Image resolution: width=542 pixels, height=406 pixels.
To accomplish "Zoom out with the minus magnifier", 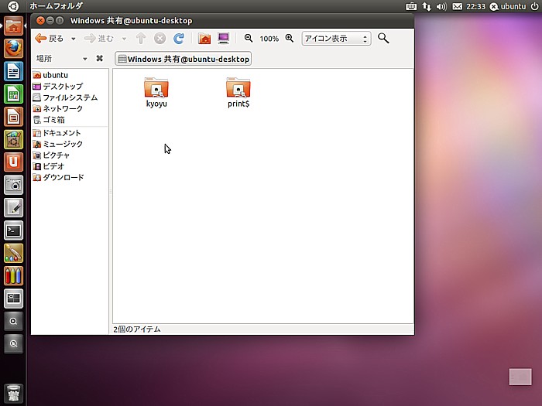I will point(249,39).
